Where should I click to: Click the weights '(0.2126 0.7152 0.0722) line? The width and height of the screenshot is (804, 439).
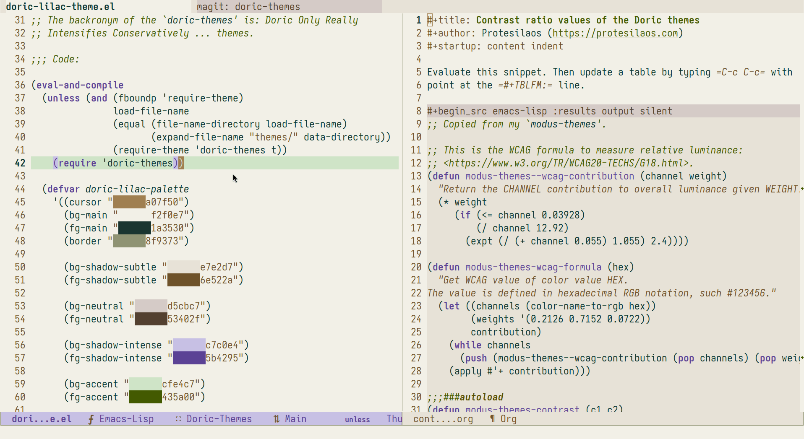[560, 319]
